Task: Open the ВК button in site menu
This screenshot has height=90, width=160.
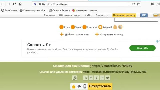Action: click(x=144, y=15)
